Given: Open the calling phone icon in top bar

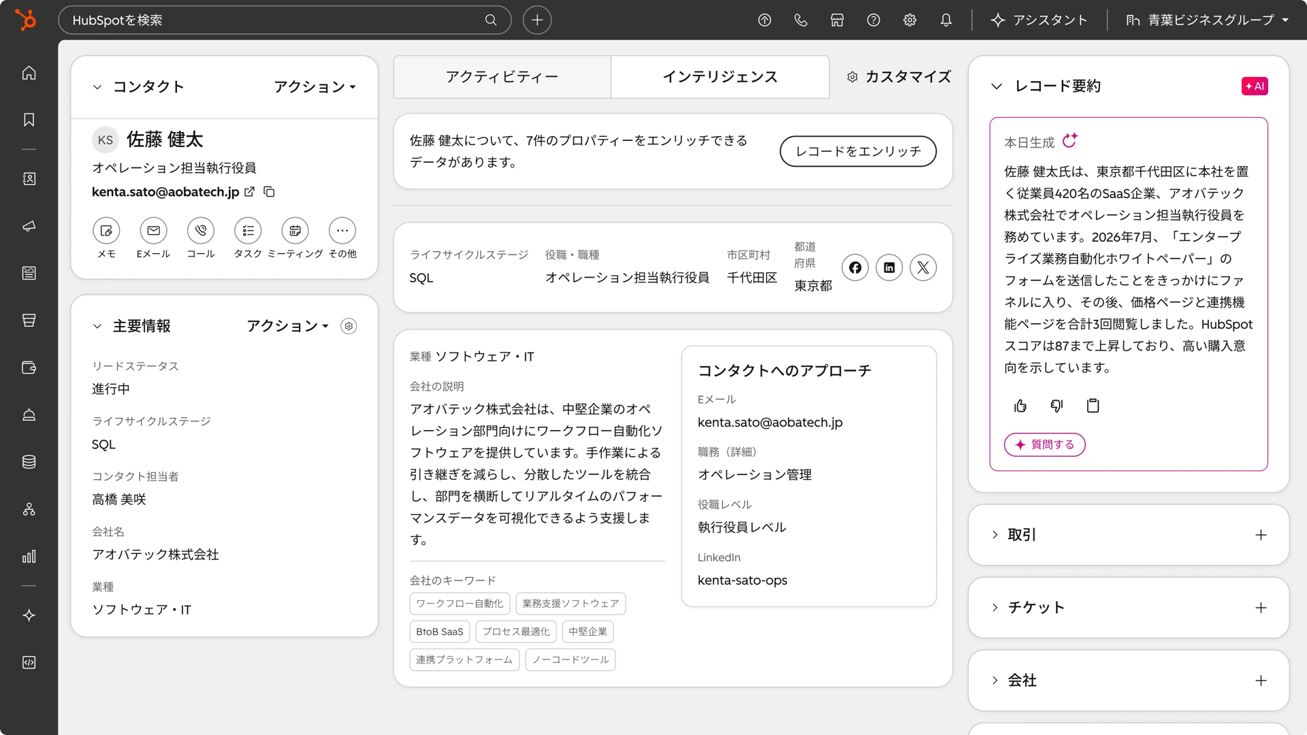Looking at the screenshot, I should click(x=801, y=20).
